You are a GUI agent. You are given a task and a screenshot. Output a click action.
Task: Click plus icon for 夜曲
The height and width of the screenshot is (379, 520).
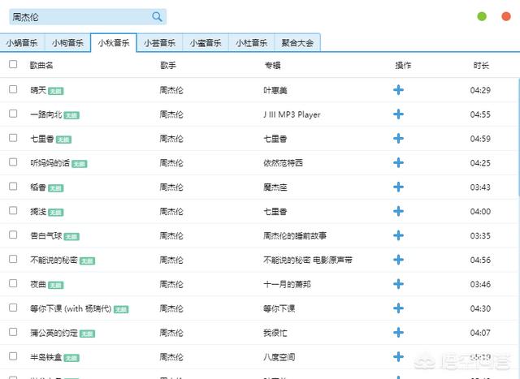click(x=398, y=285)
